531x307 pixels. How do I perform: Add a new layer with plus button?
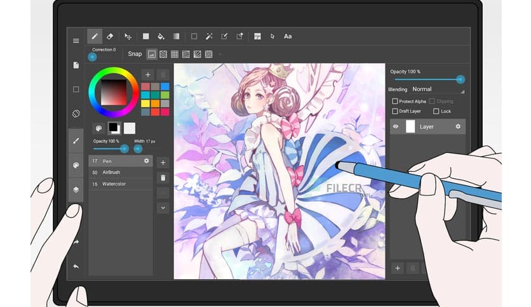tap(398, 268)
